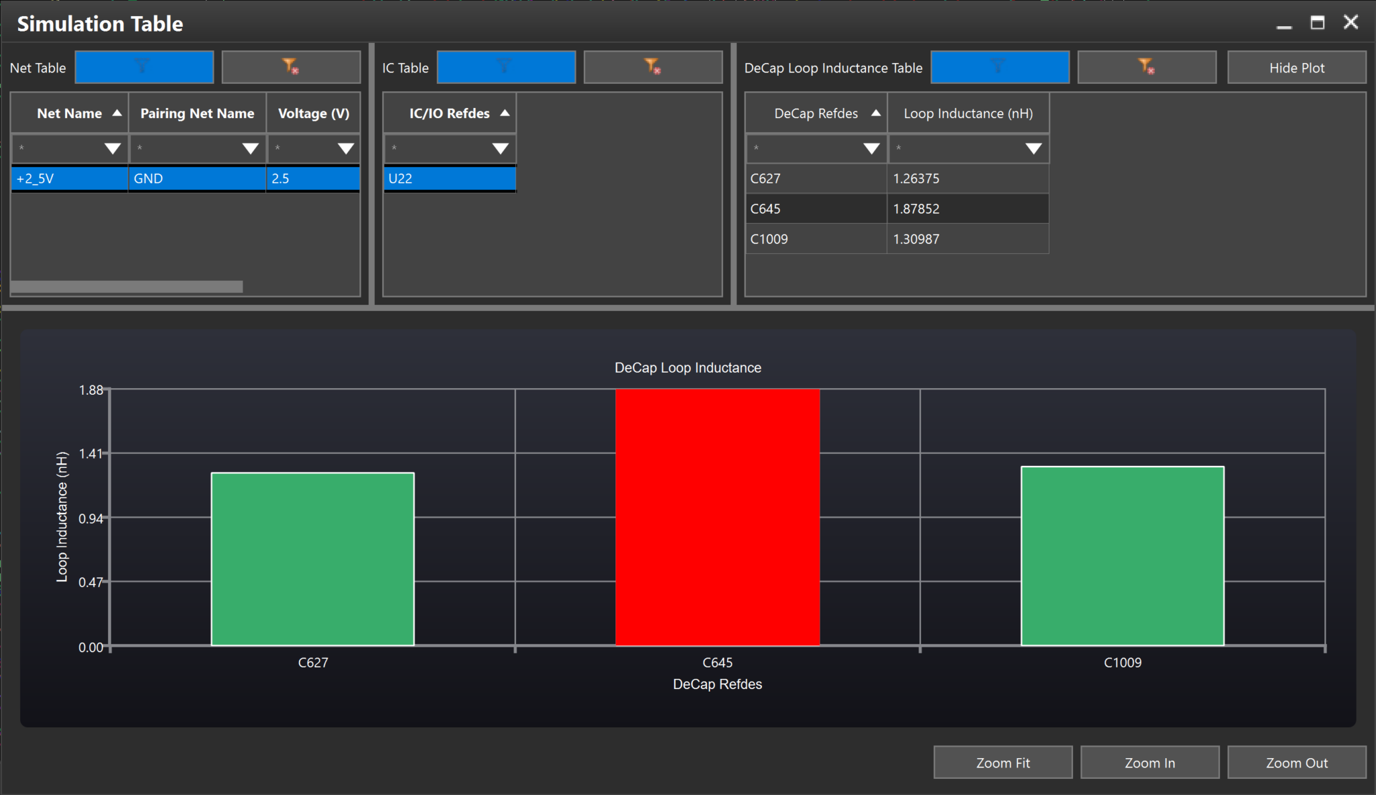This screenshot has height=795, width=1376.
Task: Clear the Net Table filter
Action: tap(290, 66)
